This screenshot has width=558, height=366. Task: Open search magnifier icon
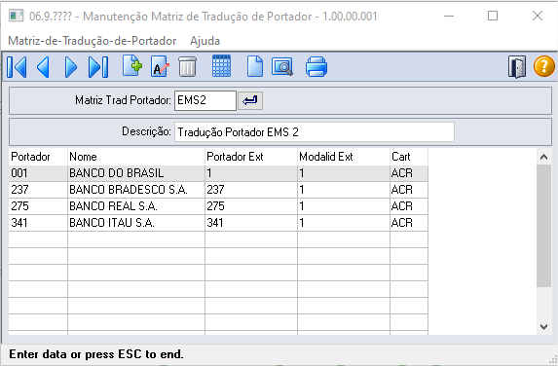tap(282, 66)
